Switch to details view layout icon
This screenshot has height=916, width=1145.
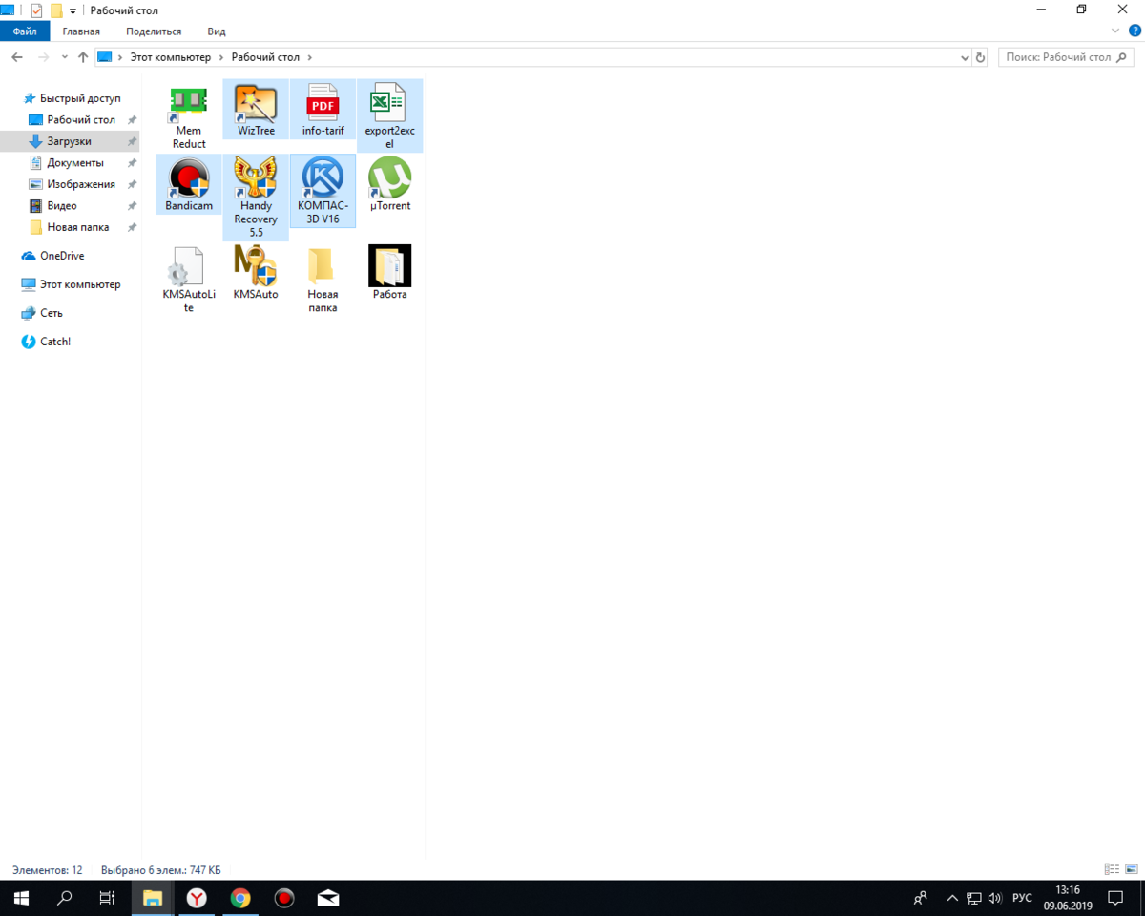coord(1112,869)
